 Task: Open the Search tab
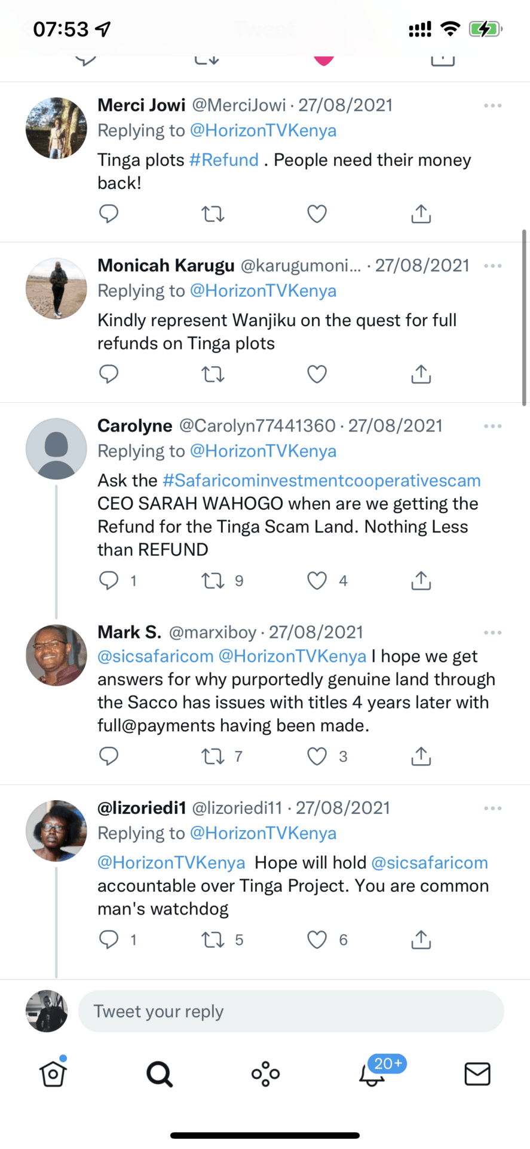pos(160,1074)
